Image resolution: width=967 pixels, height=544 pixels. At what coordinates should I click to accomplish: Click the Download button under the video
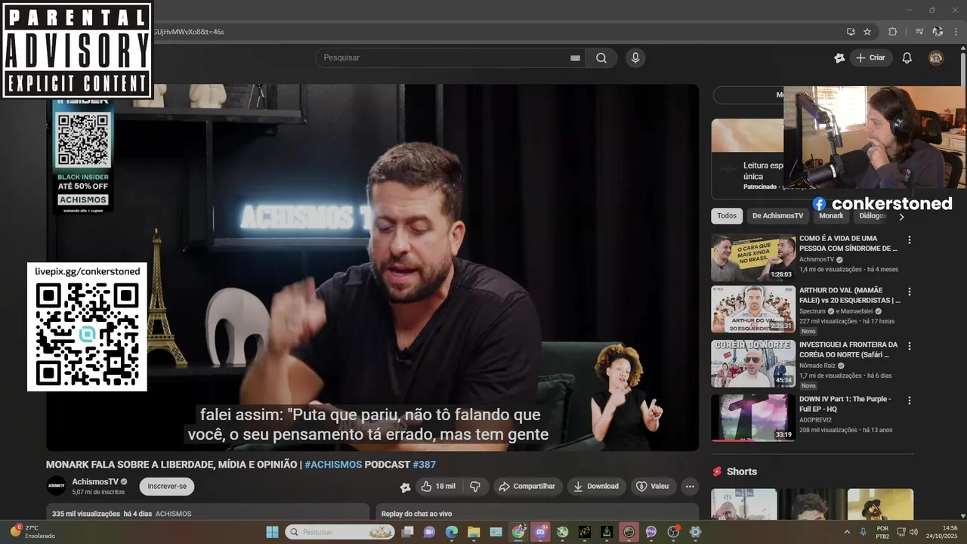(596, 487)
